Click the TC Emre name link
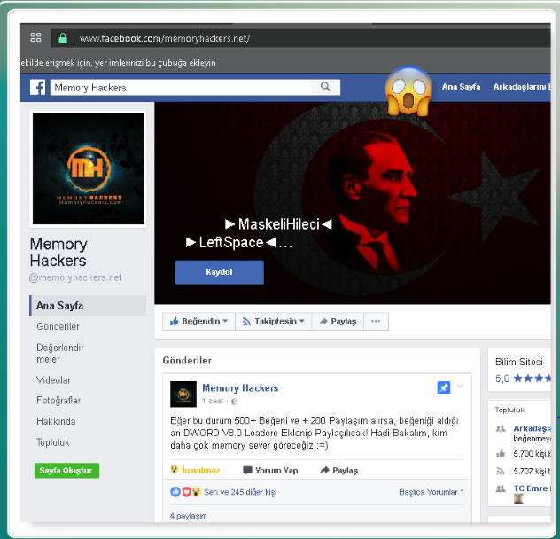Image resolution: width=560 pixels, height=539 pixels. [x=533, y=488]
